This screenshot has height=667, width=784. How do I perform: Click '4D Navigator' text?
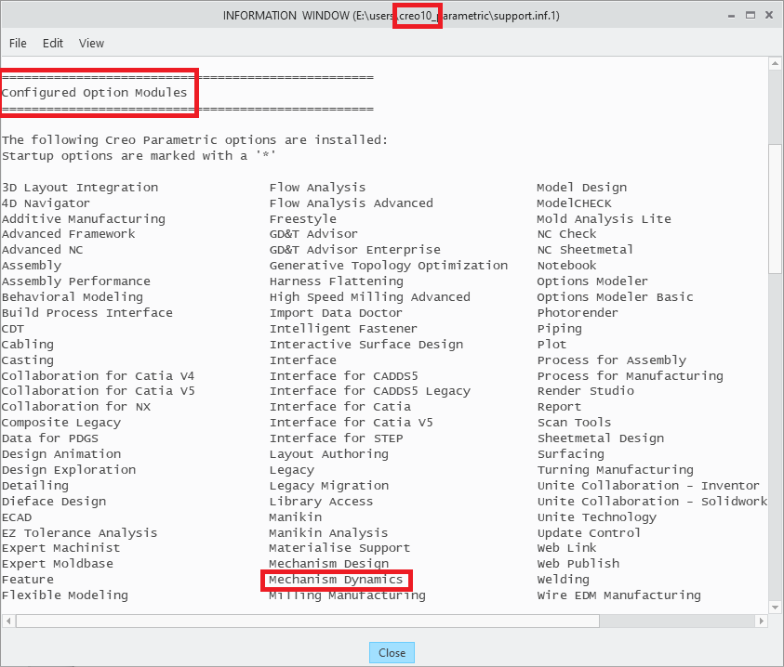(x=46, y=203)
